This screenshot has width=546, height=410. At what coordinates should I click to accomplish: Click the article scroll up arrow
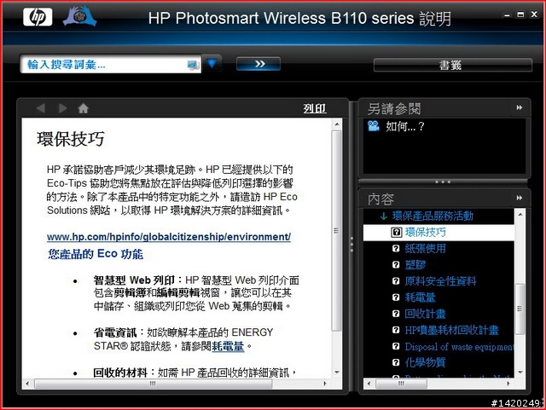pos(337,124)
